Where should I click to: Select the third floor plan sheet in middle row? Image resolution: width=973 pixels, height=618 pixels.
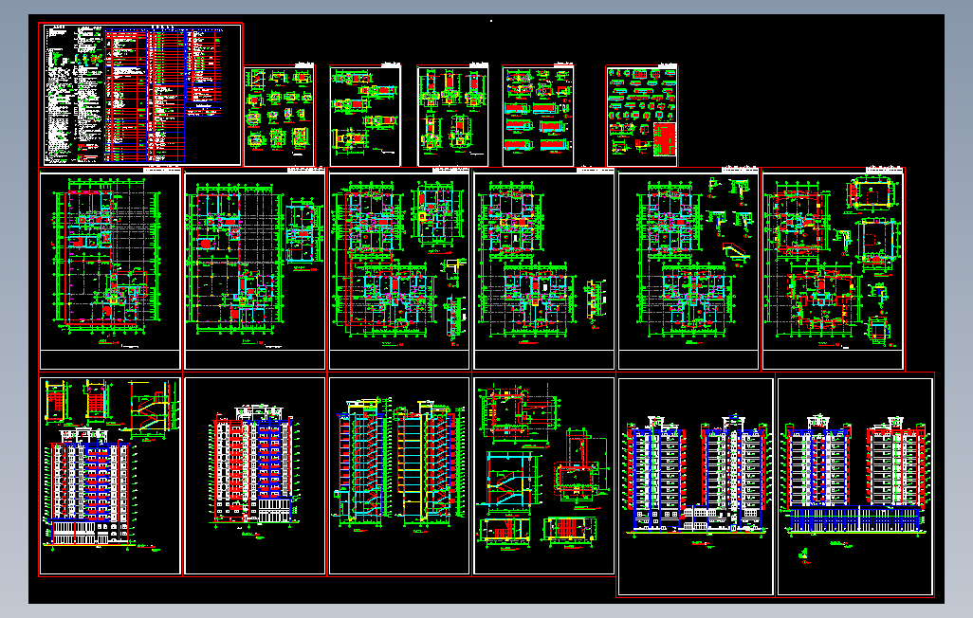tap(399, 269)
